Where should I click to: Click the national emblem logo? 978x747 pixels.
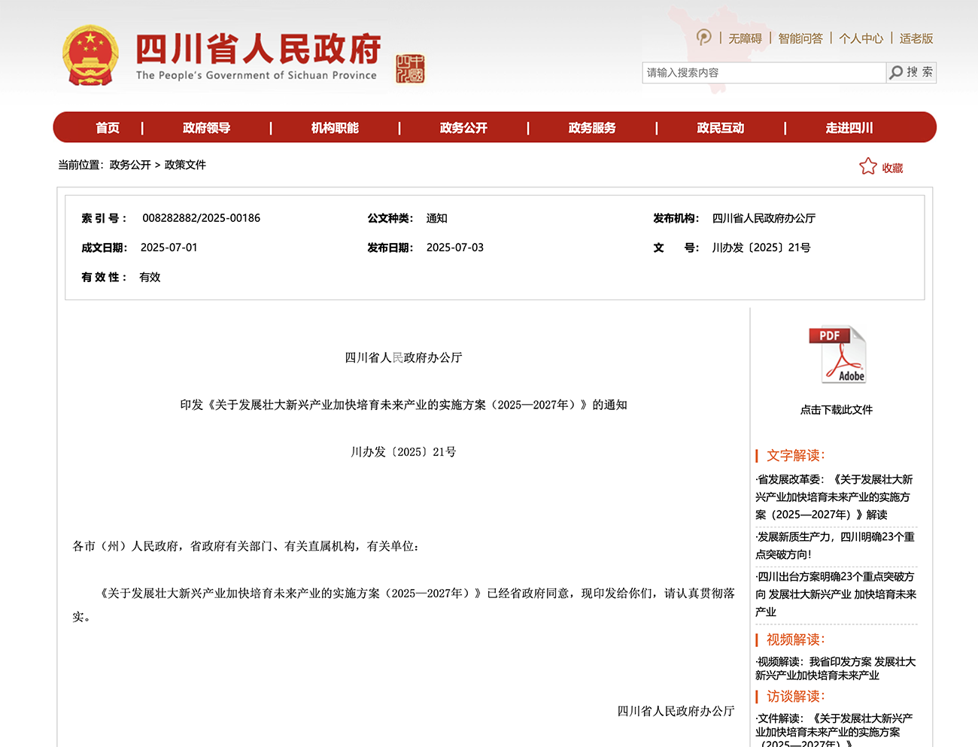pyautogui.click(x=90, y=56)
